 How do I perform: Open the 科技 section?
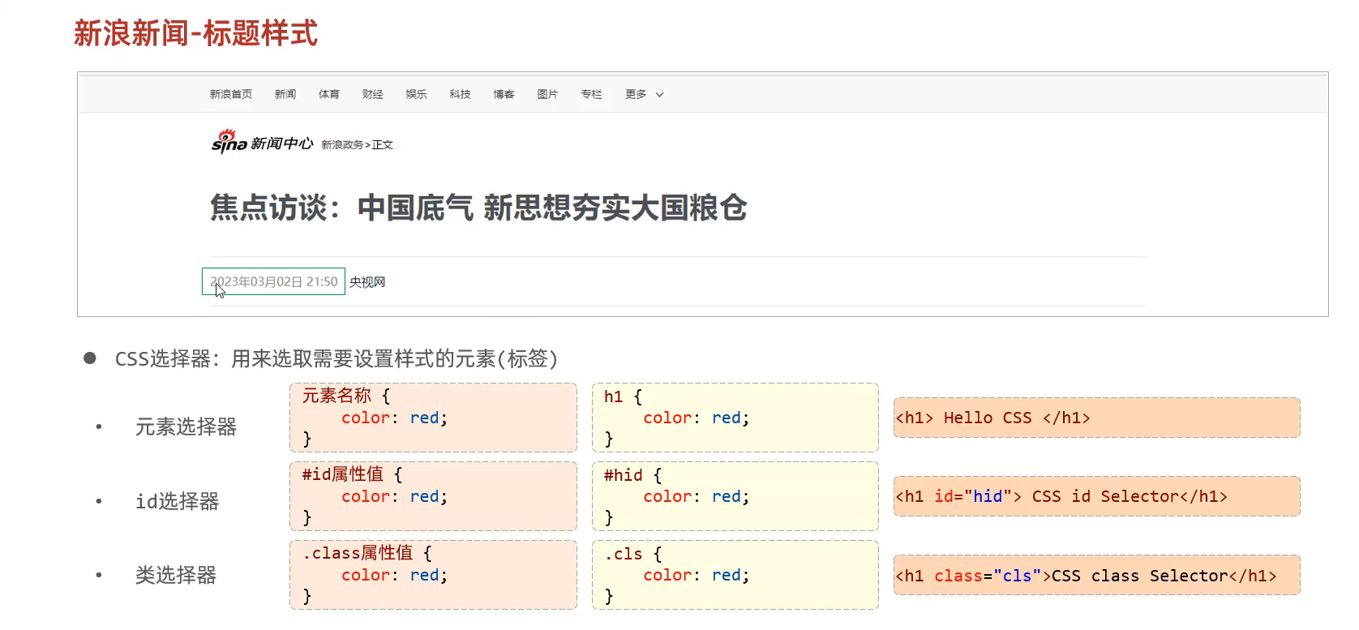pyautogui.click(x=461, y=94)
